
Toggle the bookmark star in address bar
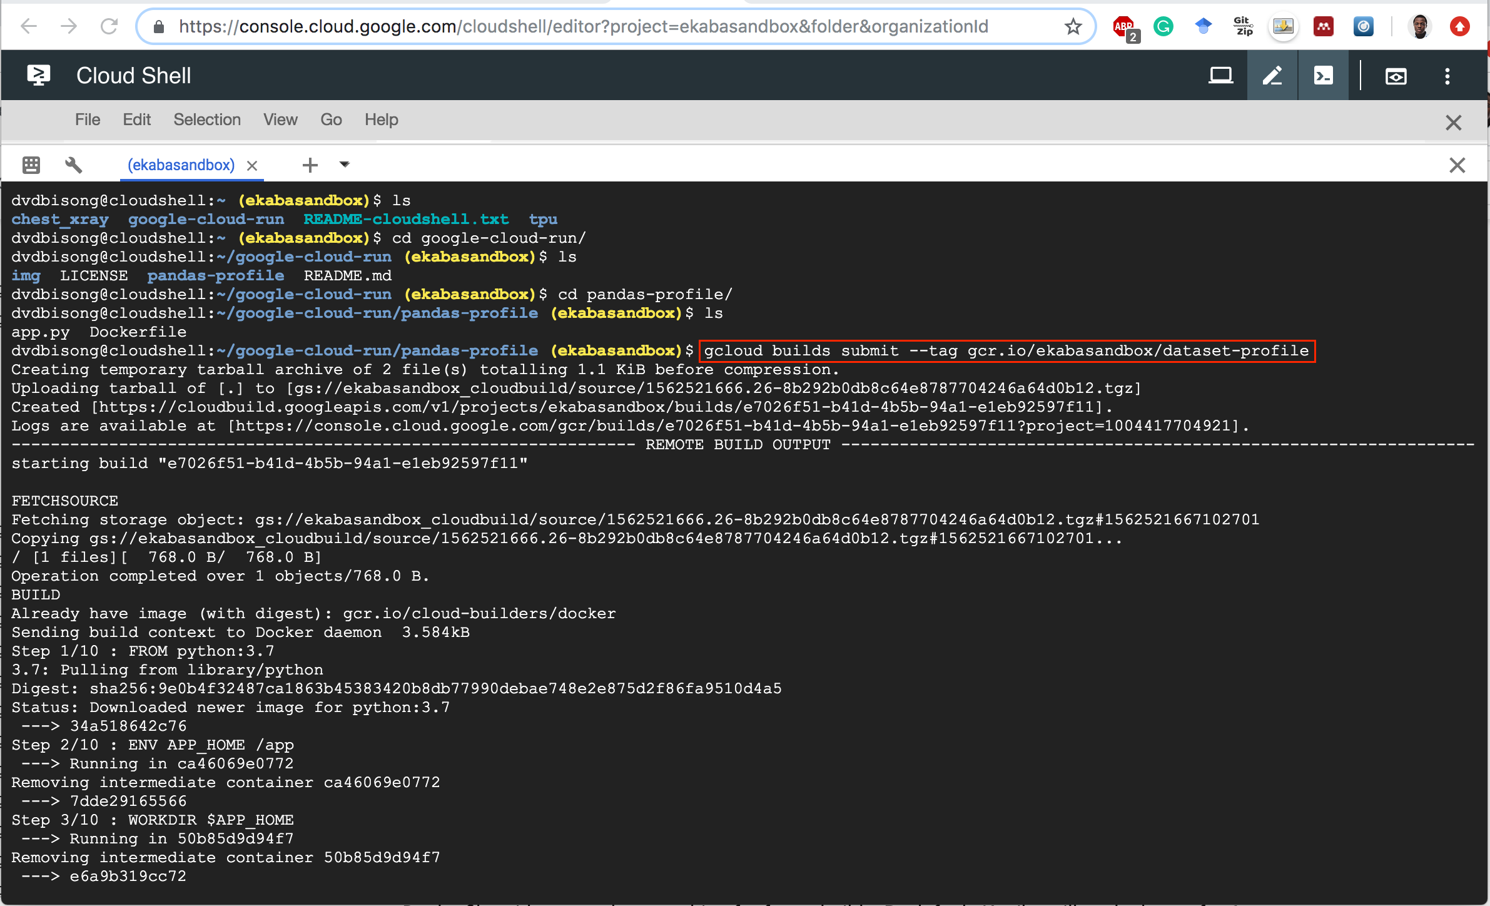(x=1073, y=26)
